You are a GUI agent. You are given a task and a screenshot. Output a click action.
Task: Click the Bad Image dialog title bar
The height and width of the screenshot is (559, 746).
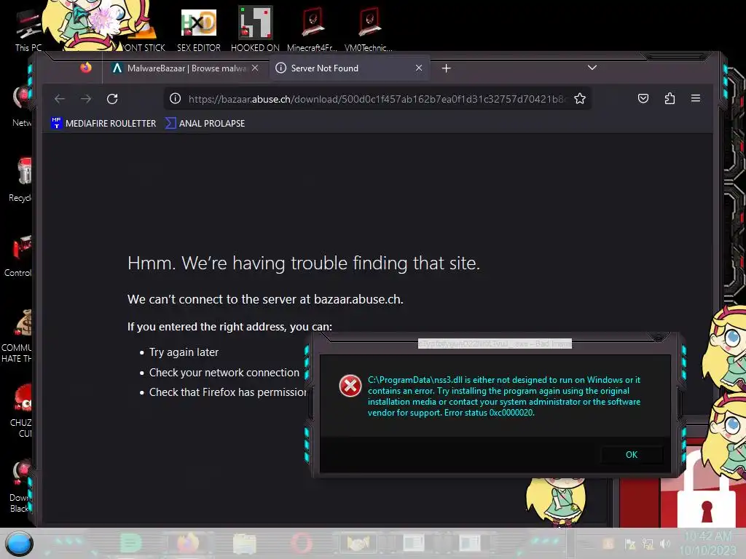coord(495,344)
